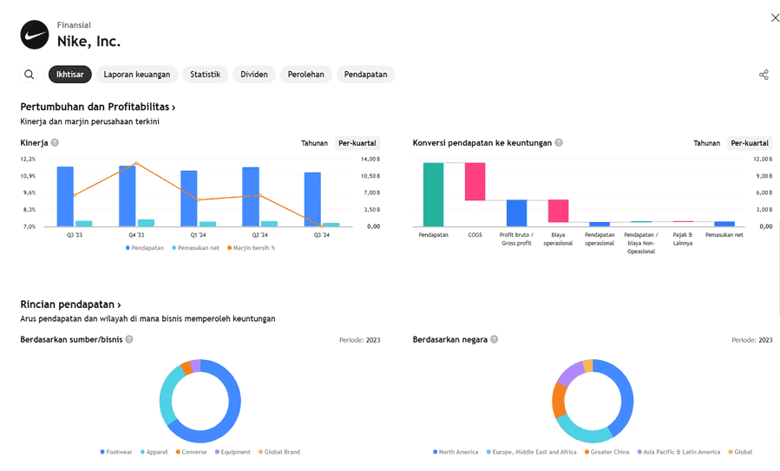The width and height of the screenshot is (780, 471).
Task: Open Rincian pendapatan section link
Action: [70, 304]
